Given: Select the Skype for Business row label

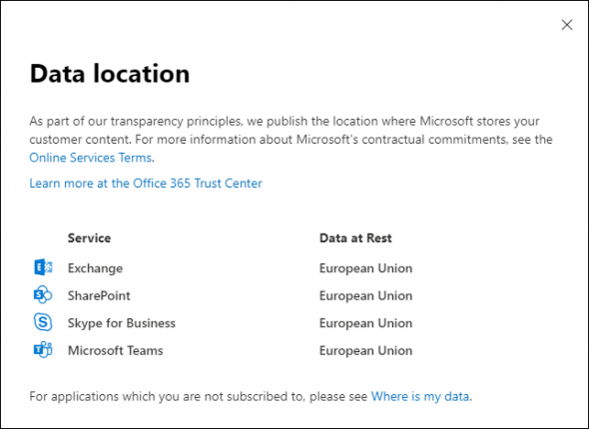Looking at the screenshot, I should (122, 323).
